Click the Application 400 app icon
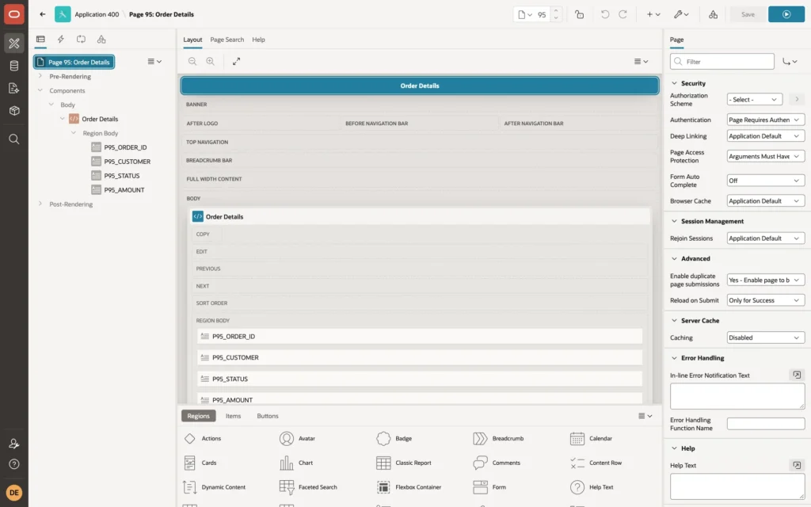 pos(63,14)
